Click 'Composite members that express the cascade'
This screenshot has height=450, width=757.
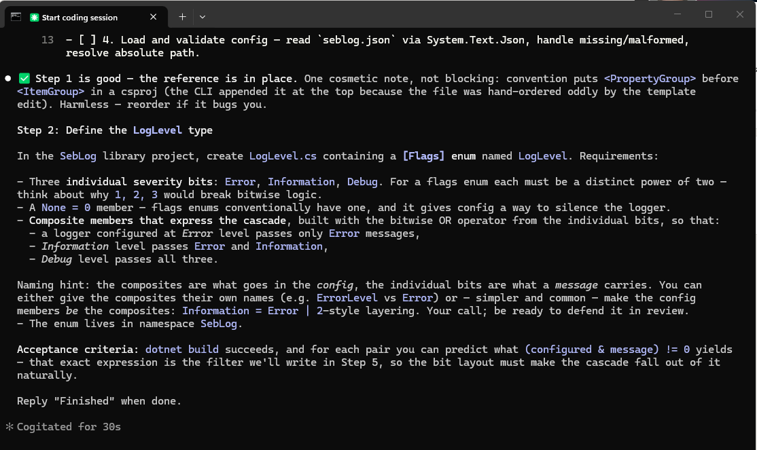[x=158, y=221]
